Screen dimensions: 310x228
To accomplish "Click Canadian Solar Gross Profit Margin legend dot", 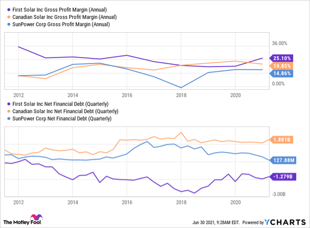I will [x=8, y=17].
